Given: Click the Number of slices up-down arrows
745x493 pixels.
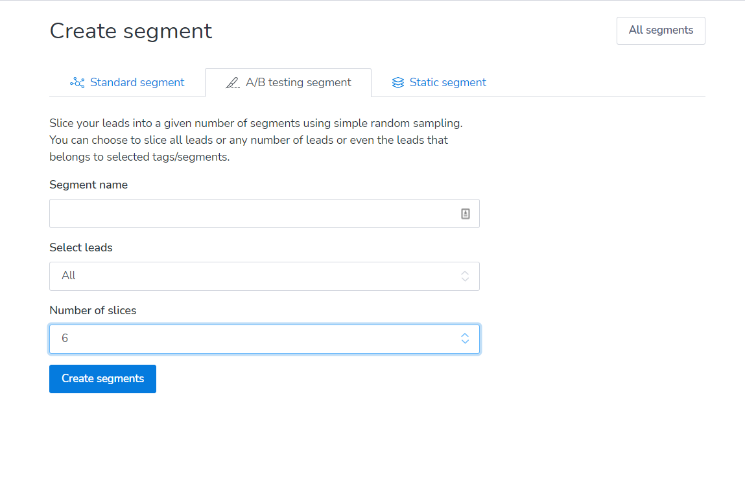Looking at the screenshot, I should (x=465, y=339).
